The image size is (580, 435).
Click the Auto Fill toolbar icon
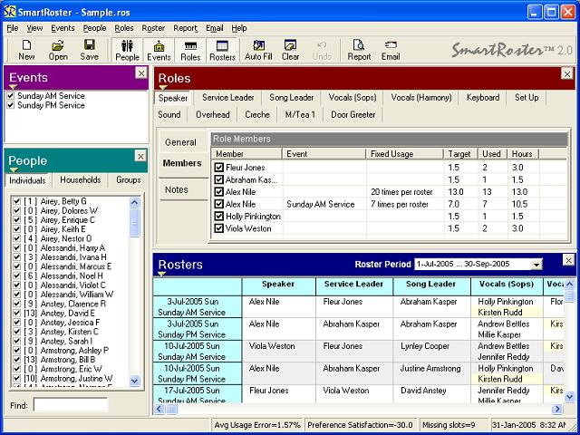tap(258, 50)
